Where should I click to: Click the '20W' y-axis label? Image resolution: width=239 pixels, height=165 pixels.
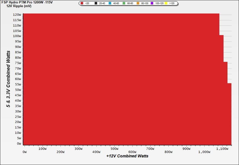[x=18, y=122]
